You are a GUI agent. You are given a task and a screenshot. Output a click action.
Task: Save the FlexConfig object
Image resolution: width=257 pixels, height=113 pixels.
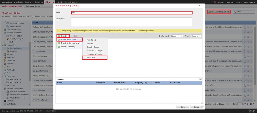tap(183, 107)
